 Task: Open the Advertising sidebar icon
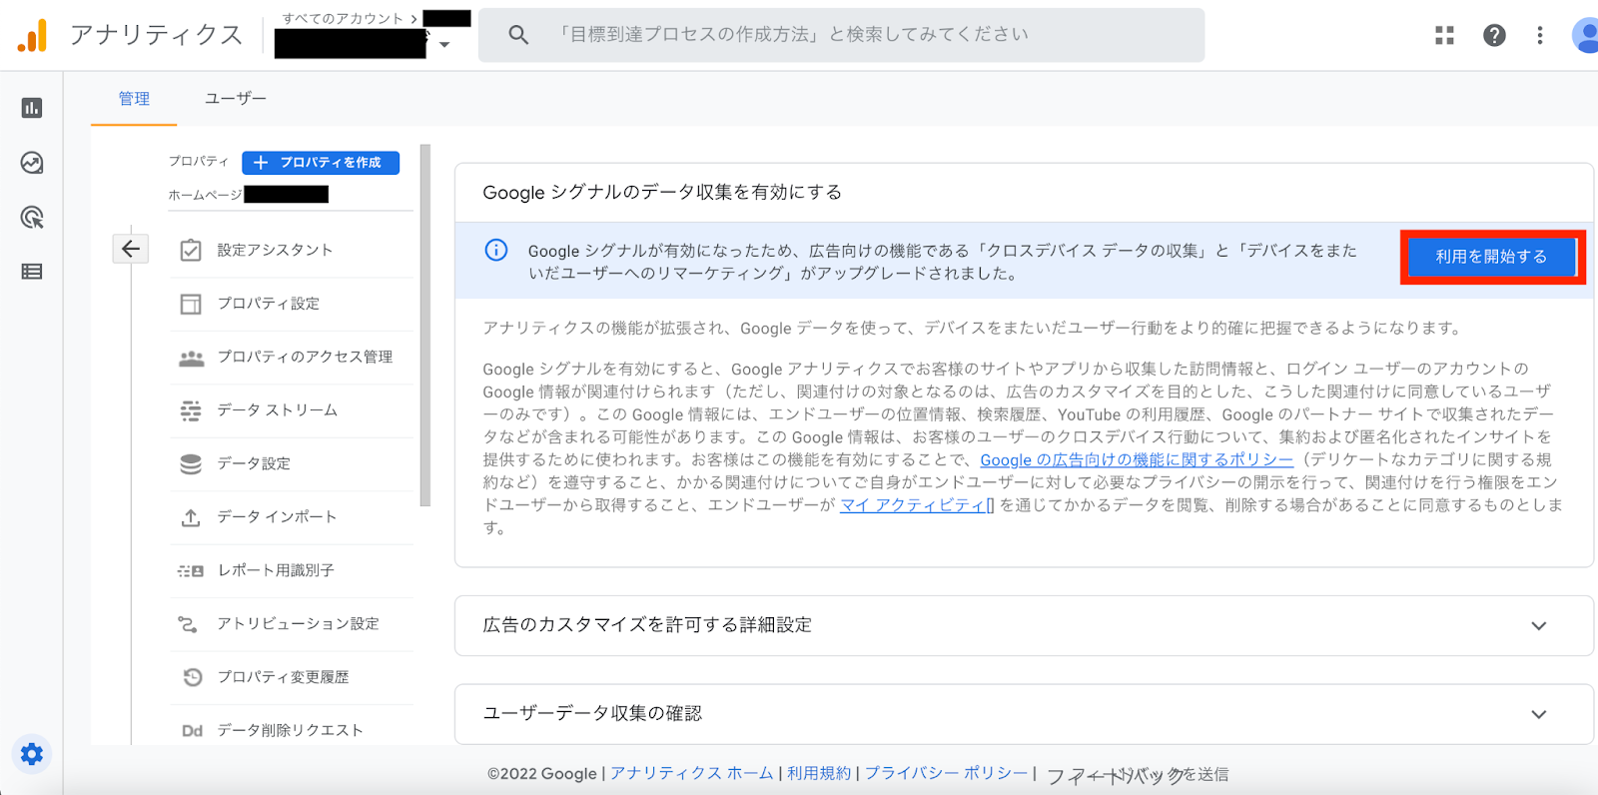click(32, 217)
